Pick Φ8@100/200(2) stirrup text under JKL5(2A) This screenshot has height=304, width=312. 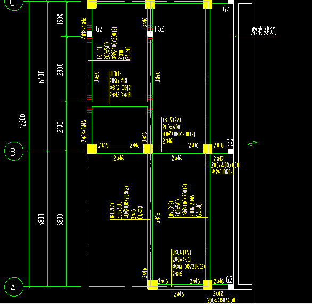(x=179, y=134)
